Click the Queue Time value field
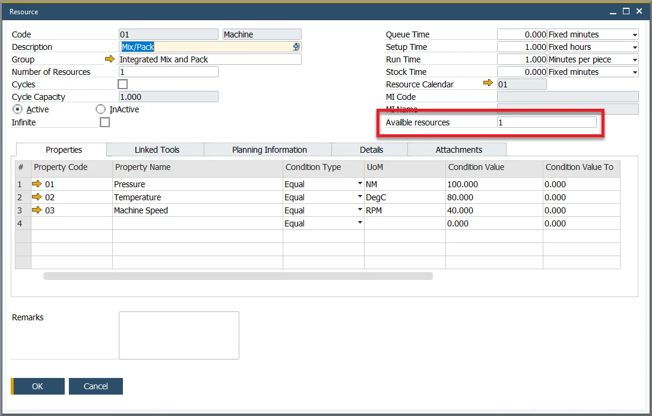 [522, 34]
